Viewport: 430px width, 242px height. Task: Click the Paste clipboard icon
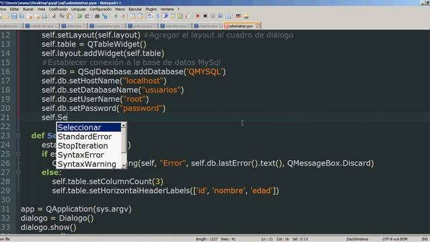click(70, 16)
